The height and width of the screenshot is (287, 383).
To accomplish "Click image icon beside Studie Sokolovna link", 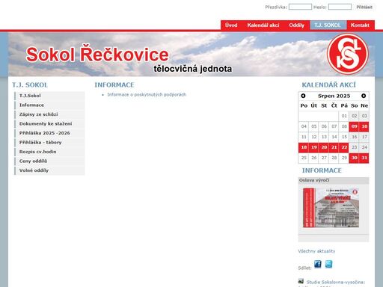I will click(x=301, y=281).
